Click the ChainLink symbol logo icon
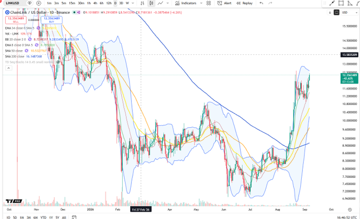 pos(7,12)
